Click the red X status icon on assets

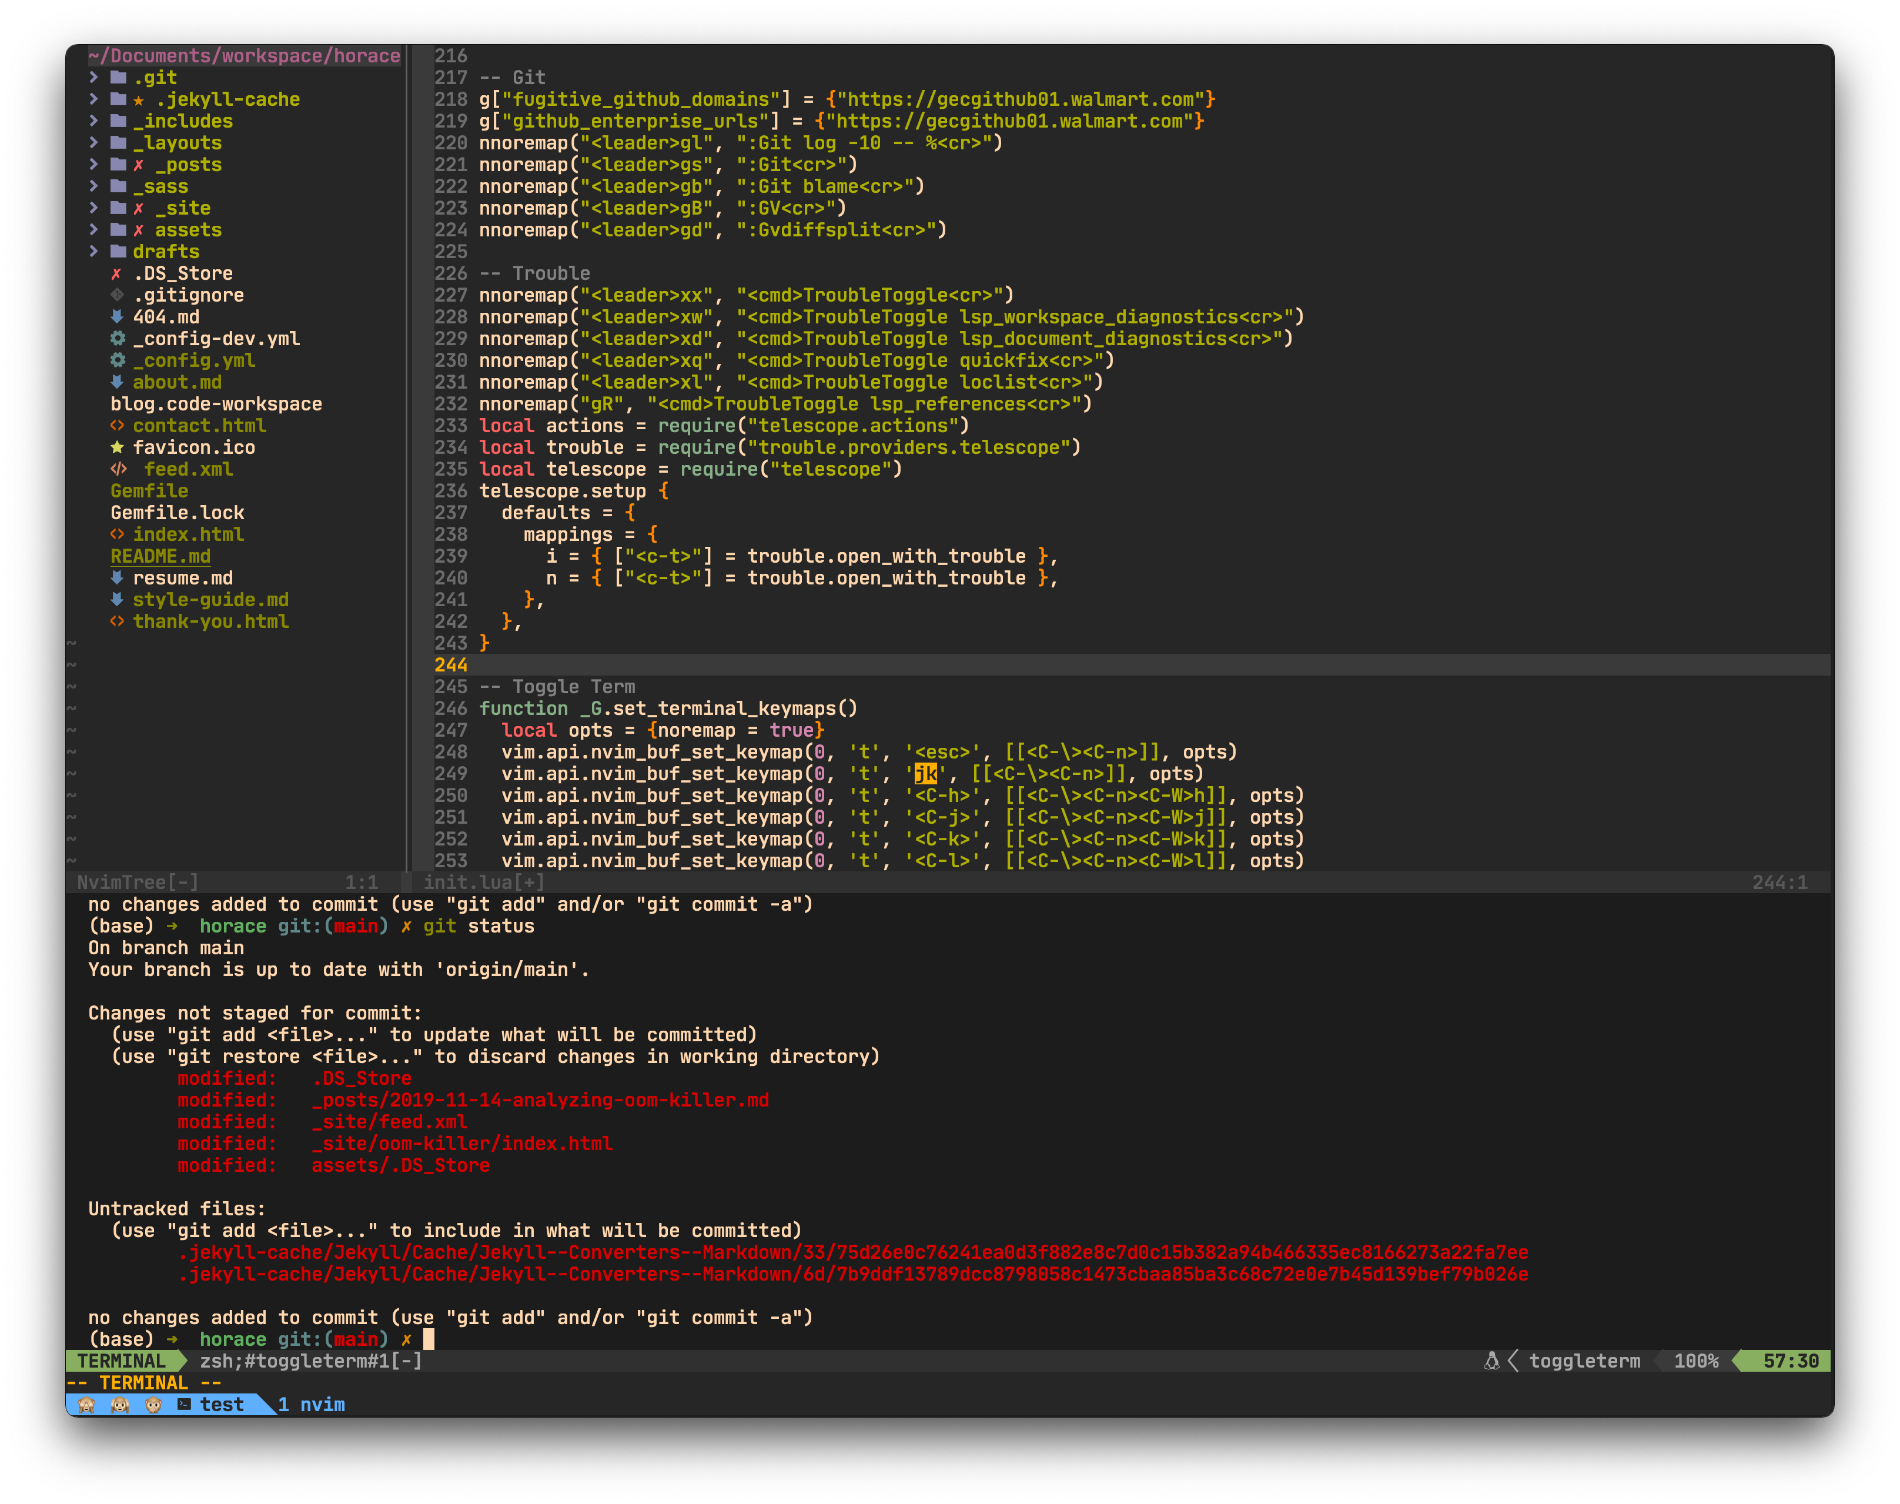[139, 230]
